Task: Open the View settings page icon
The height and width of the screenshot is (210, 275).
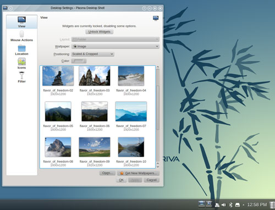Action: pyautogui.click(x=21, y=20)
